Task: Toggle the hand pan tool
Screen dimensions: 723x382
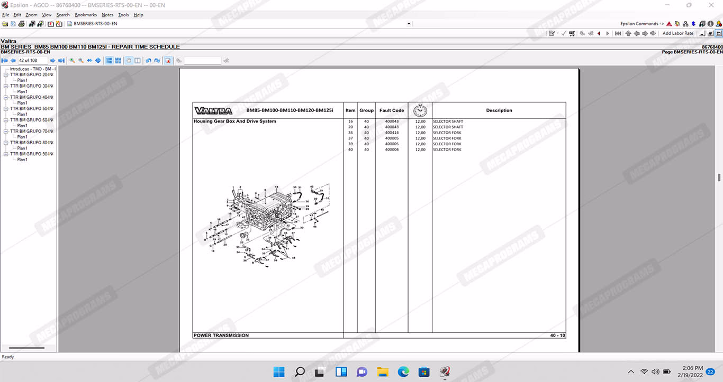Action: click(129, 61)
